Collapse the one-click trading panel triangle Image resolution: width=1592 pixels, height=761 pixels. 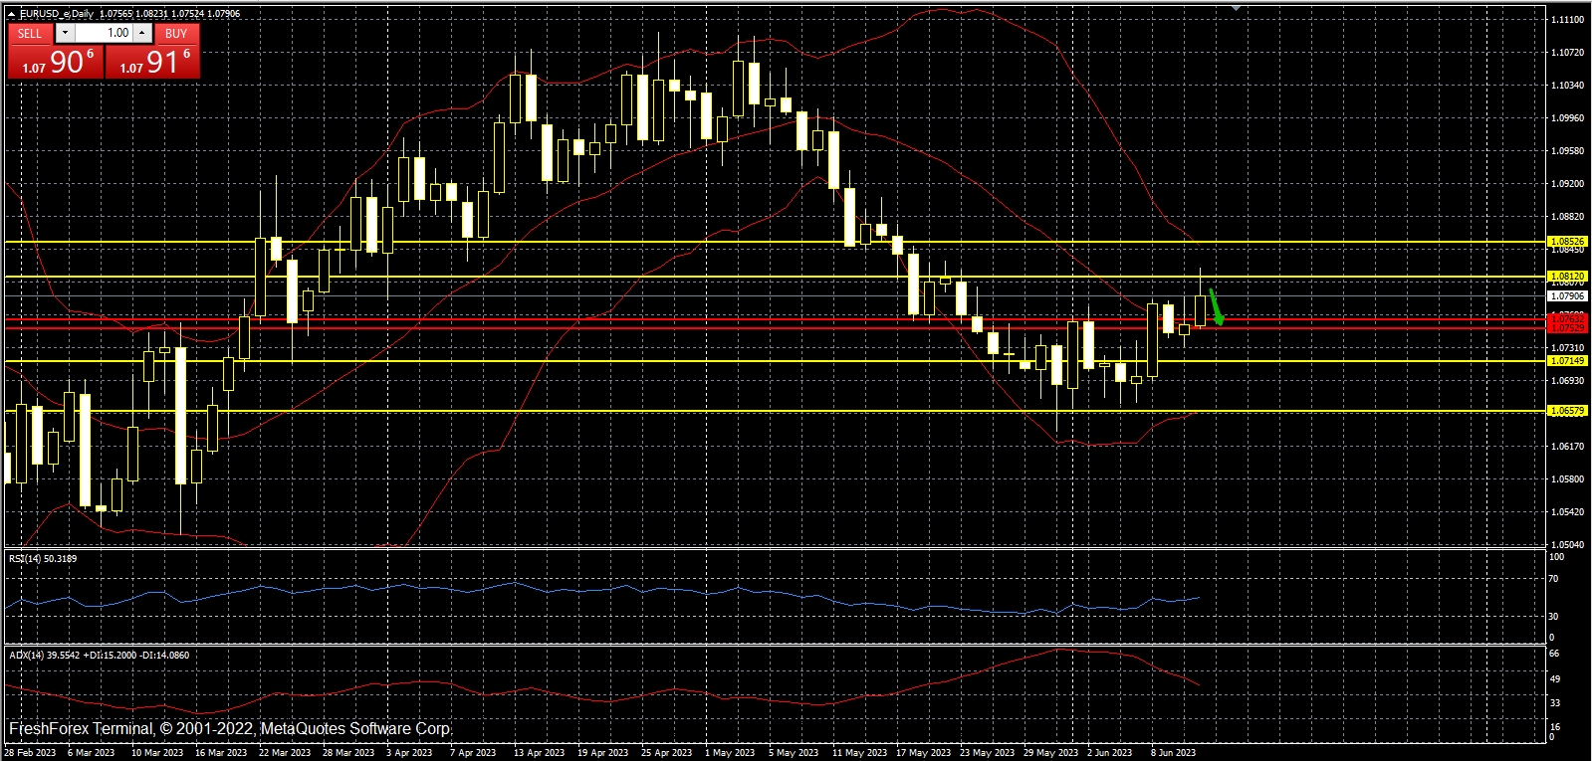[x=12, y=14]
